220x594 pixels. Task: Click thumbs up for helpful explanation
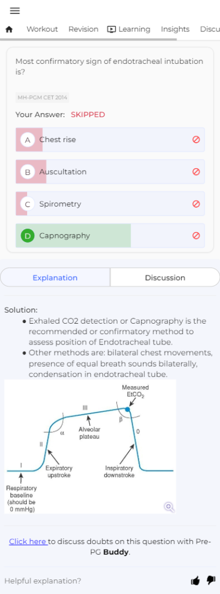click(196, 580)
